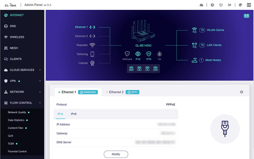Click the Ethernet plug illustration
The image size is (254, 159).
[x=225, y=129]
